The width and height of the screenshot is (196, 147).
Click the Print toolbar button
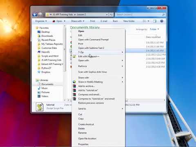point(92,21)
